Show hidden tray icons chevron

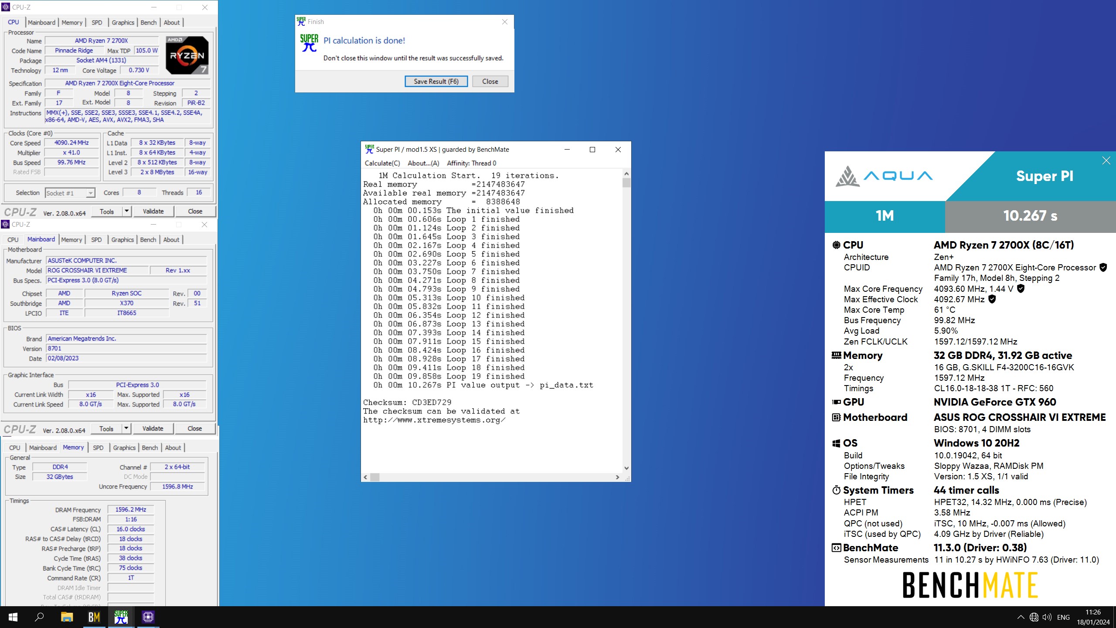[1021, 617]
